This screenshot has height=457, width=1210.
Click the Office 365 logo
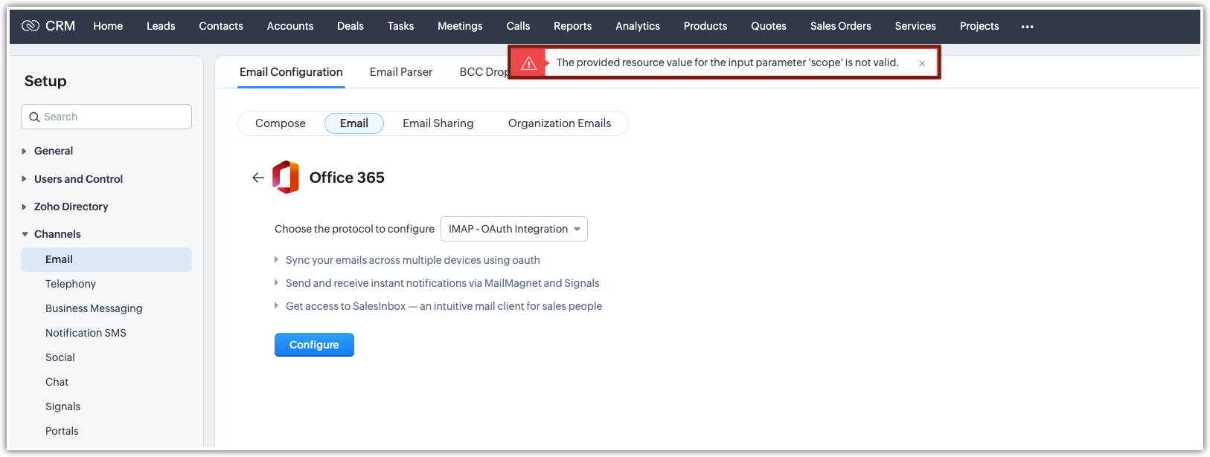pyautogui.click(x=286, y=178)
